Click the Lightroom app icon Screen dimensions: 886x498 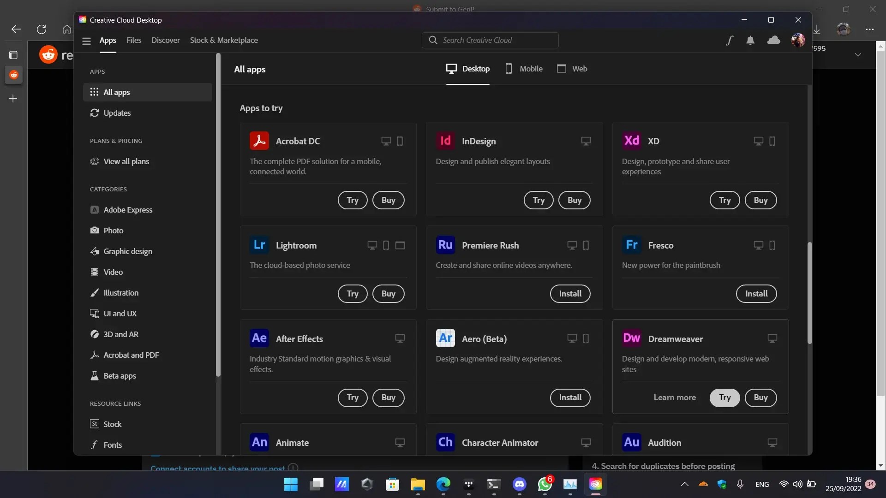coord(259,245)
